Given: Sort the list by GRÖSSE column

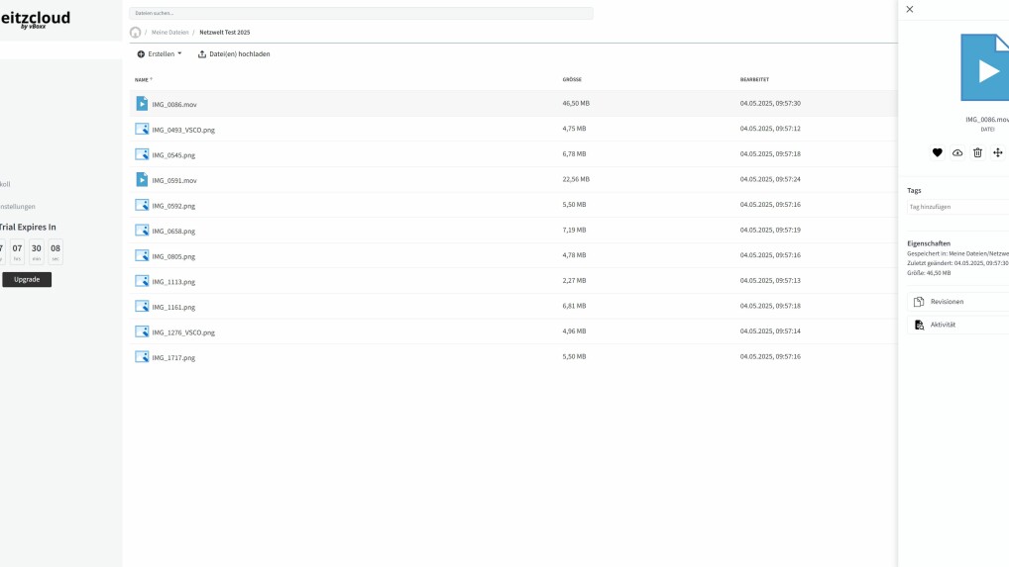Looking at the screenshot, I should [572, 79].
